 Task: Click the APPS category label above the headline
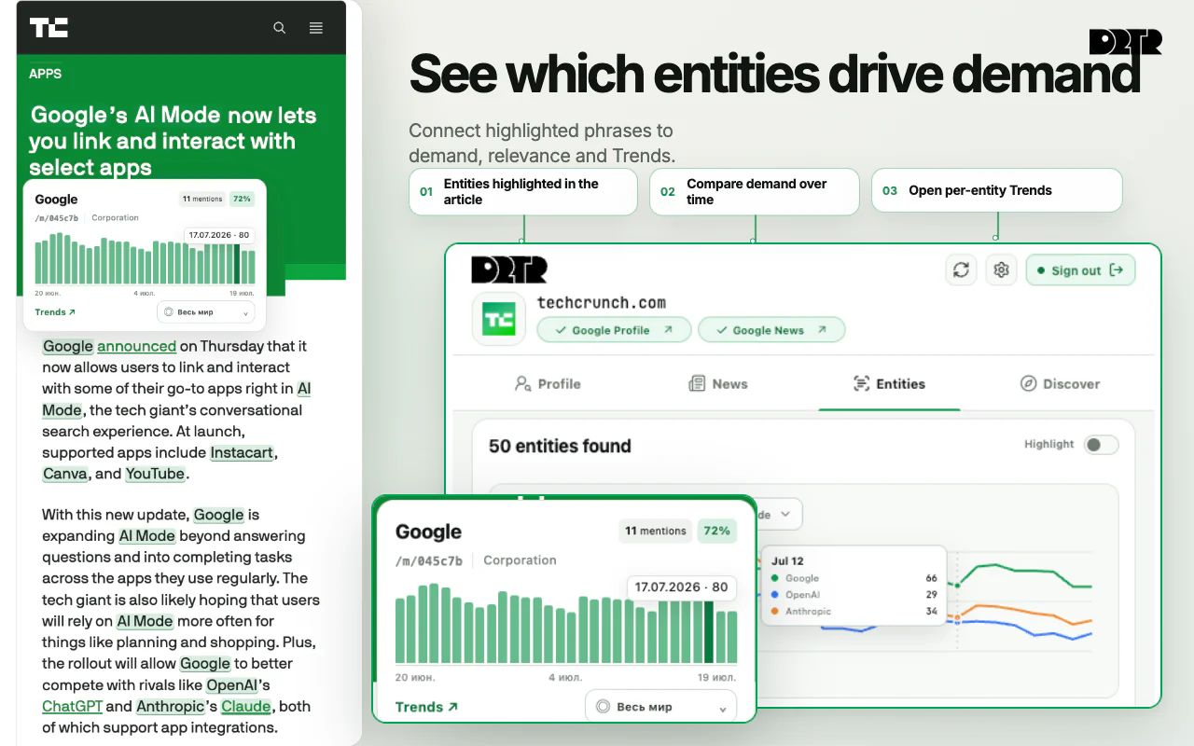tap(46, 74)
